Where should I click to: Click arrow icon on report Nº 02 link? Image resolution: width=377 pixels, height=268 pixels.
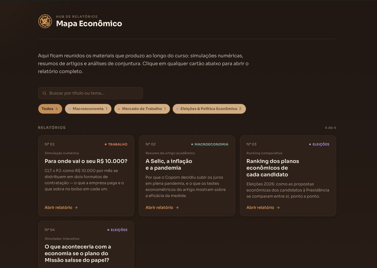coord(177,207)
